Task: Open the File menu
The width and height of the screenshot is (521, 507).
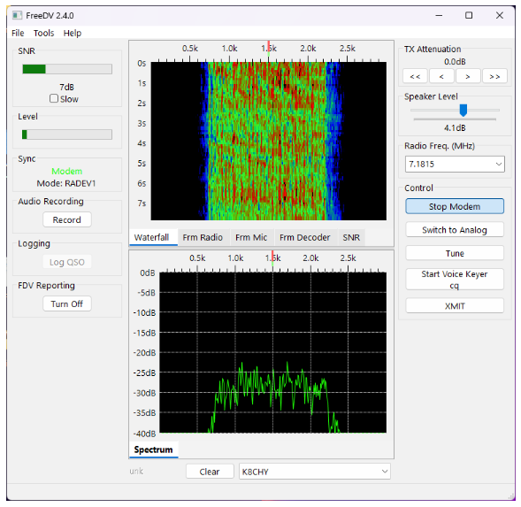Action: [18, 34]
